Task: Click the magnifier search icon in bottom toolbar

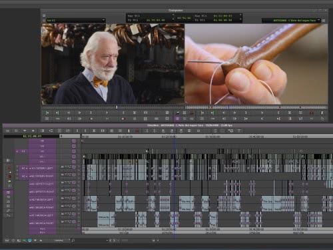Action: pos(73,241)
